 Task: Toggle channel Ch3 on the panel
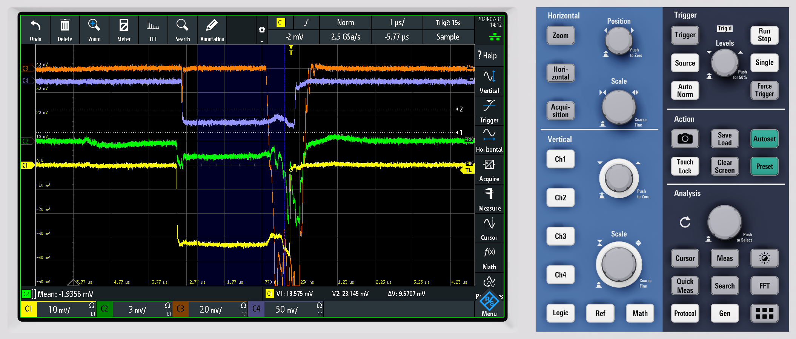pos(560,236)
